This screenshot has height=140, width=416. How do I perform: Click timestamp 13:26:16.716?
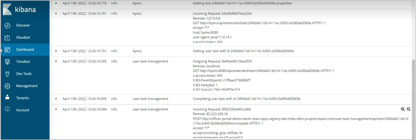coord(84,3)
